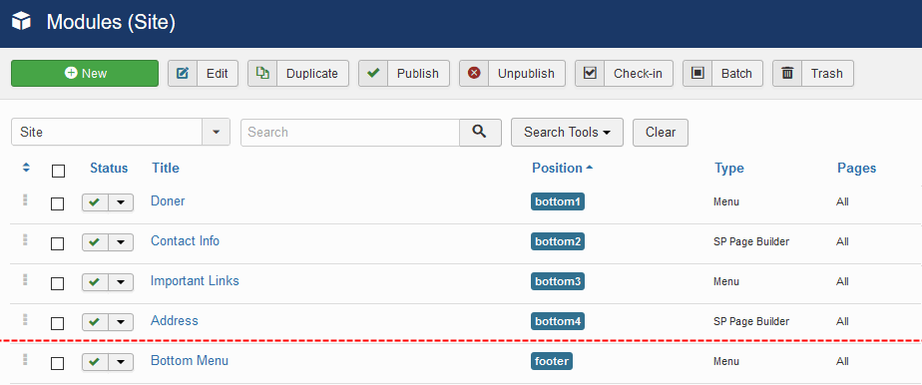Click SP Page Builder type in Contact Info row
The height and width of the screenshot is (385, 922).
[x=751, y=241]
